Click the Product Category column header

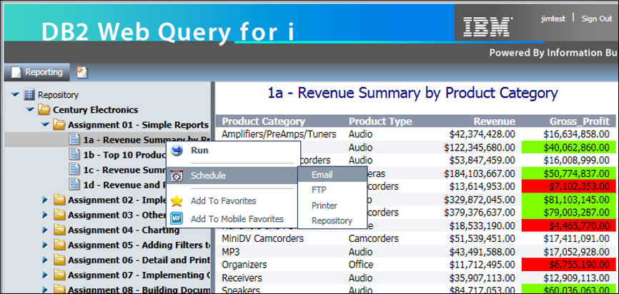point(263,121)
